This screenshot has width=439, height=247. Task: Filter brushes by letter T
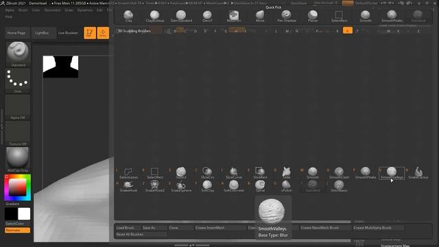click(x=357, y=31)
